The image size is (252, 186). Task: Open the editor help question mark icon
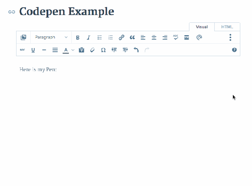(234, 50)
